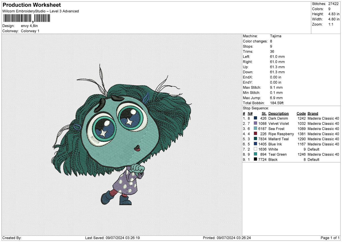This screenshot has height=242, width=342.
Task: Click the Color changes value 8
Action: tap(271, 41)
